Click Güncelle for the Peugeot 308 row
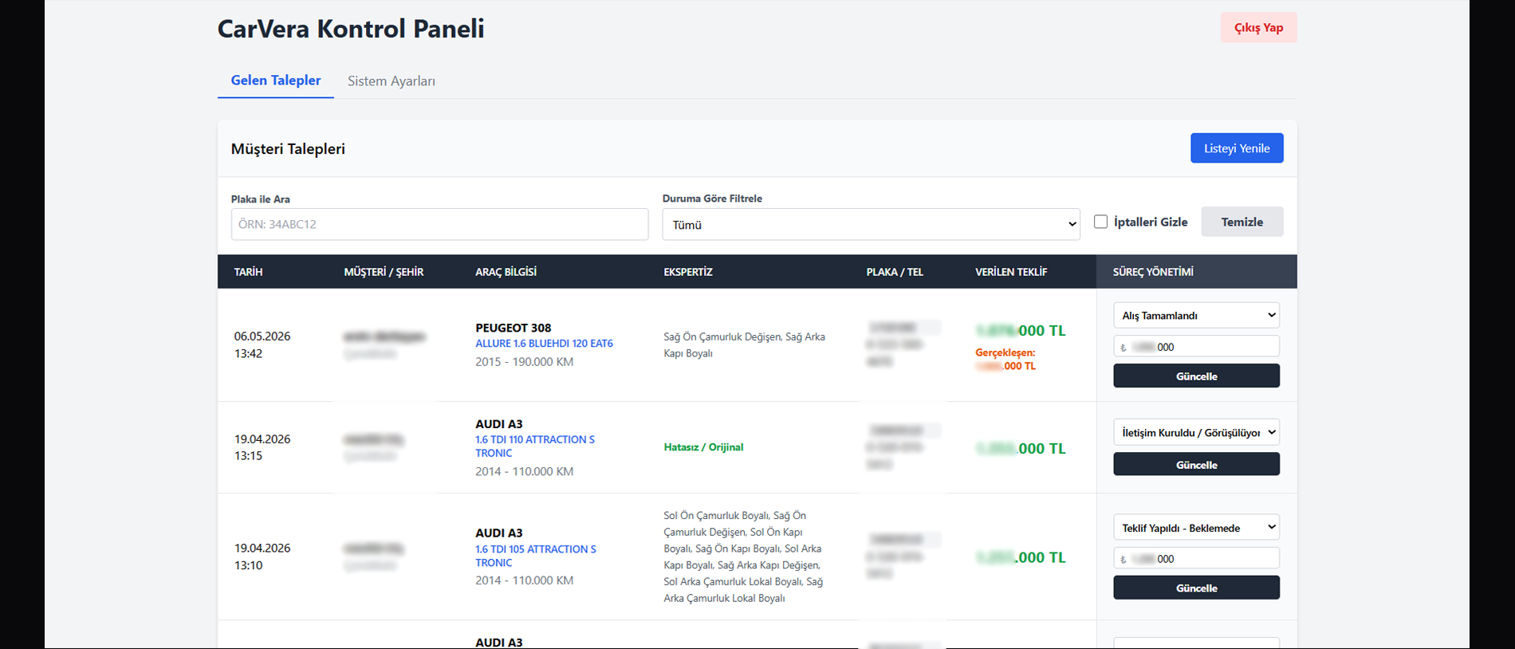The image size is (1515, 649). click(1196, 376)
